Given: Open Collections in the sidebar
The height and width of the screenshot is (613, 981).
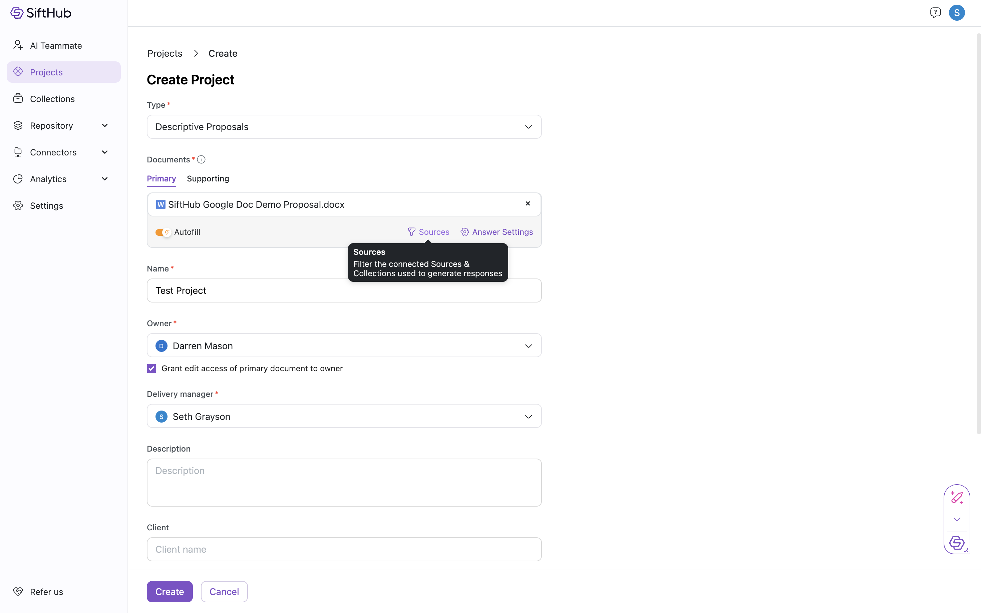Looking at the screenshot, I should pyautogui.click(x=52, y=99).
